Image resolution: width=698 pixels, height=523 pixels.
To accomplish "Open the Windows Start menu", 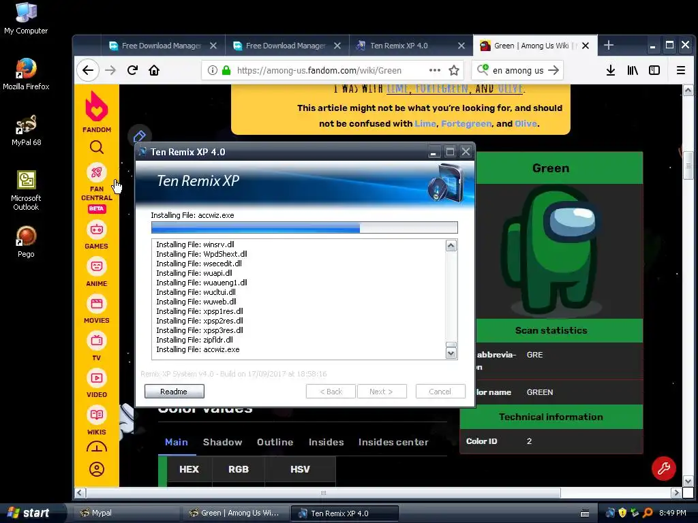I will pos(29,513).
